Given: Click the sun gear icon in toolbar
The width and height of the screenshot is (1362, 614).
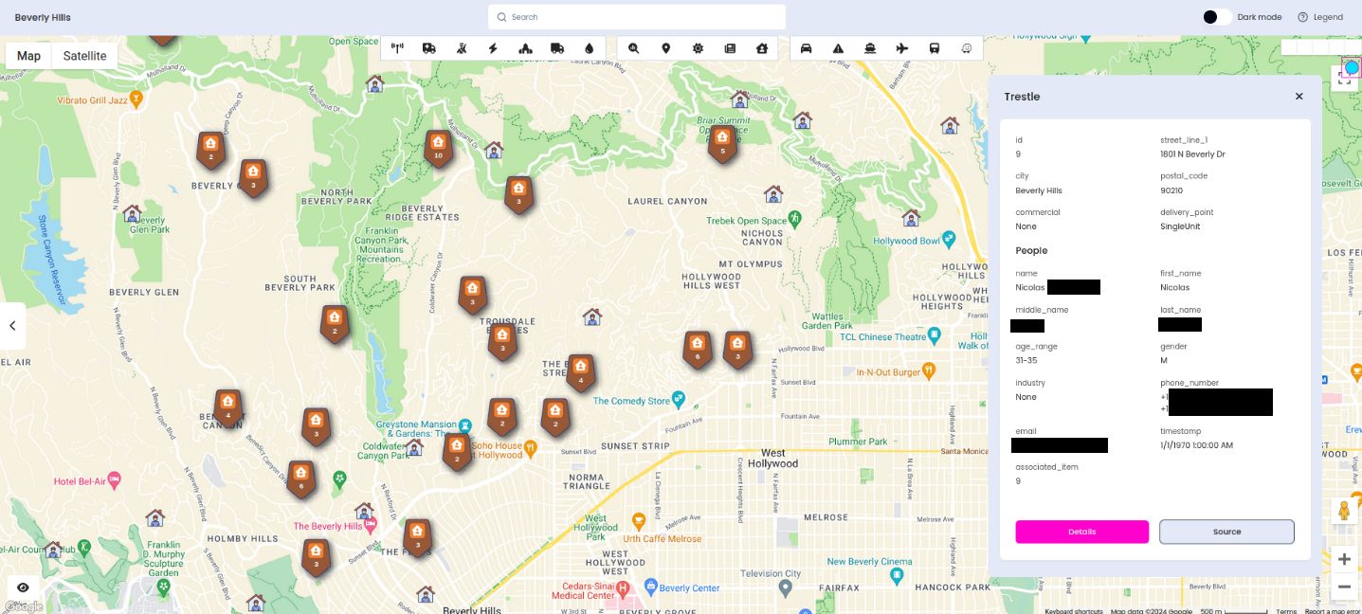Looking at the screenshot, I should [x=699, y=48].
